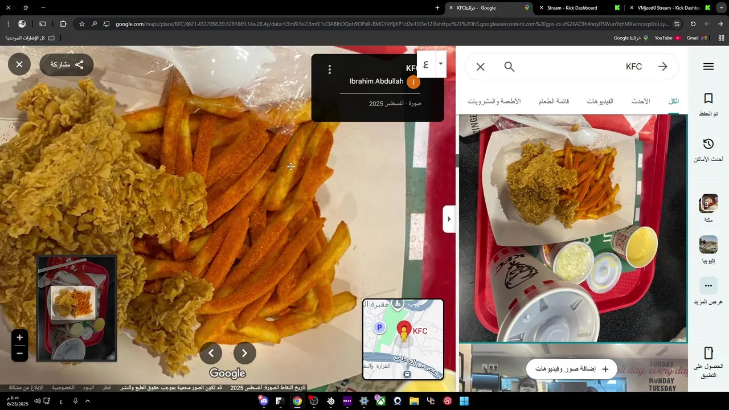
Task: Zoom out with the minus button
Action: (19, 354)
